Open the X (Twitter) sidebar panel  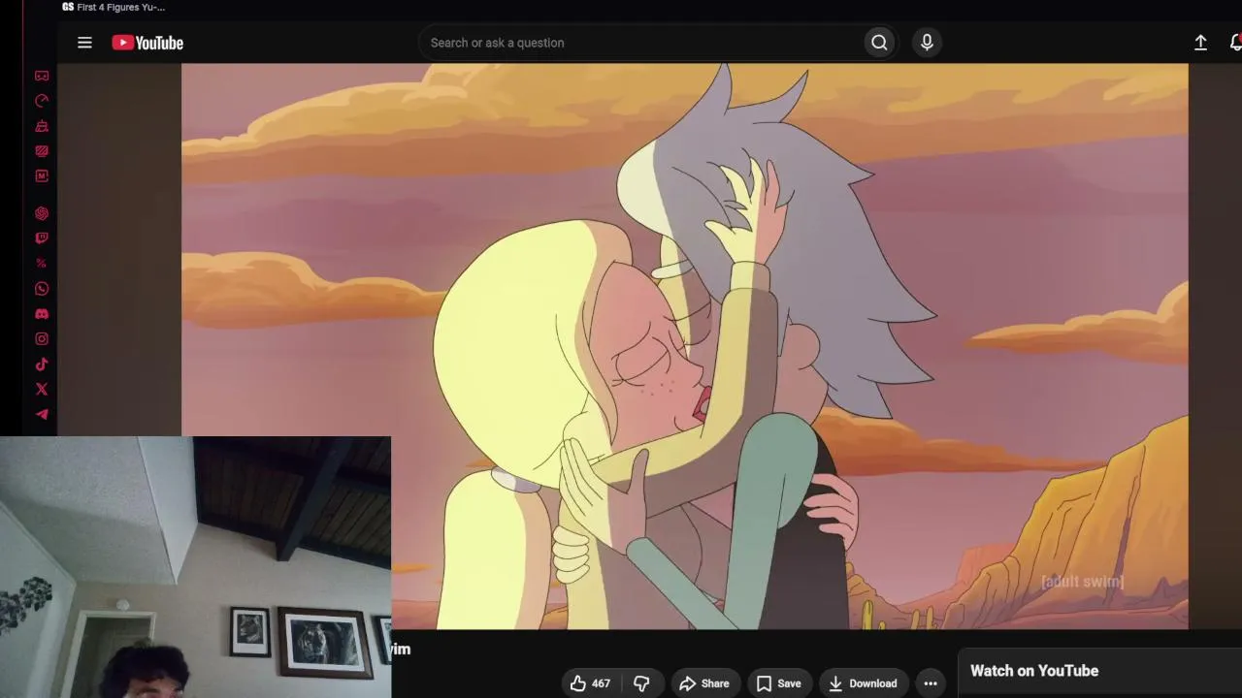point(42,390)
